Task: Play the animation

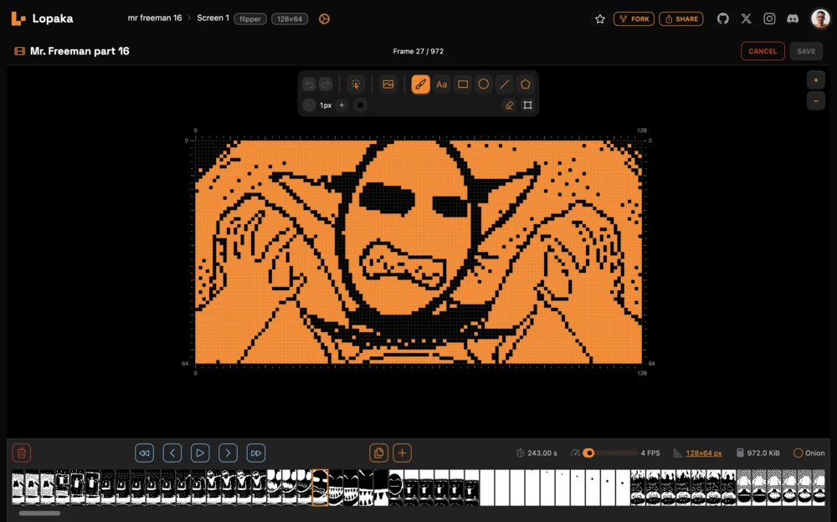Action: pos(200,453)
